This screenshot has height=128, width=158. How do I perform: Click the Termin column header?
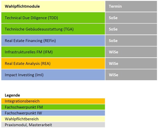131,6
